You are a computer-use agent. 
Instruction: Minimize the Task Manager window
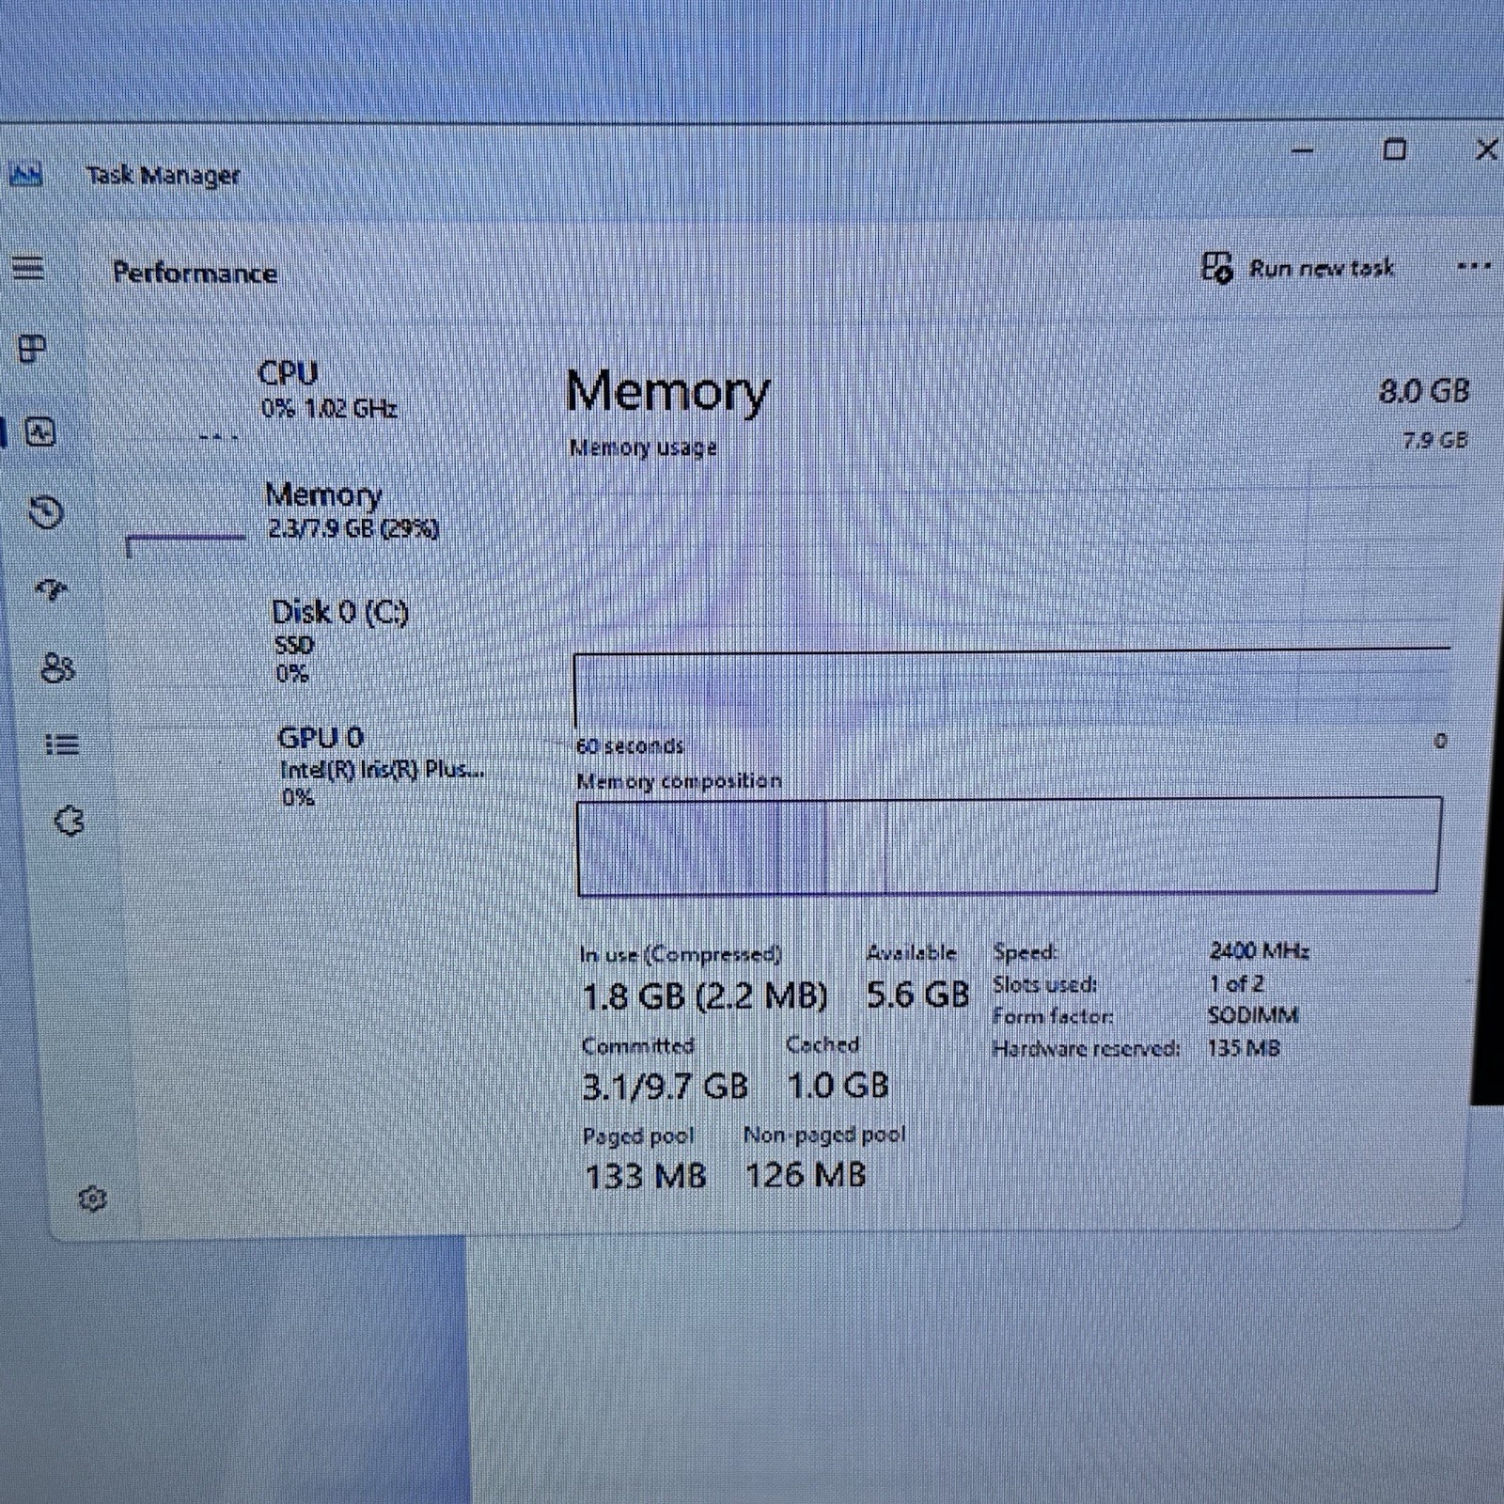[1302, 149]
